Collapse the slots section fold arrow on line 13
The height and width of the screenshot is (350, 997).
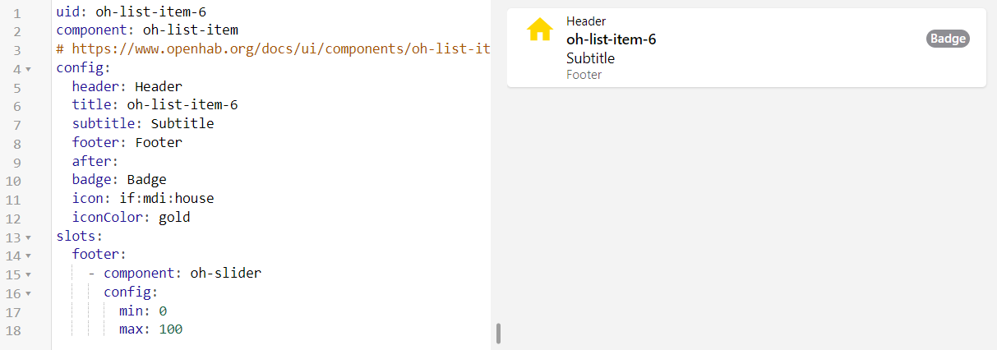29,237
